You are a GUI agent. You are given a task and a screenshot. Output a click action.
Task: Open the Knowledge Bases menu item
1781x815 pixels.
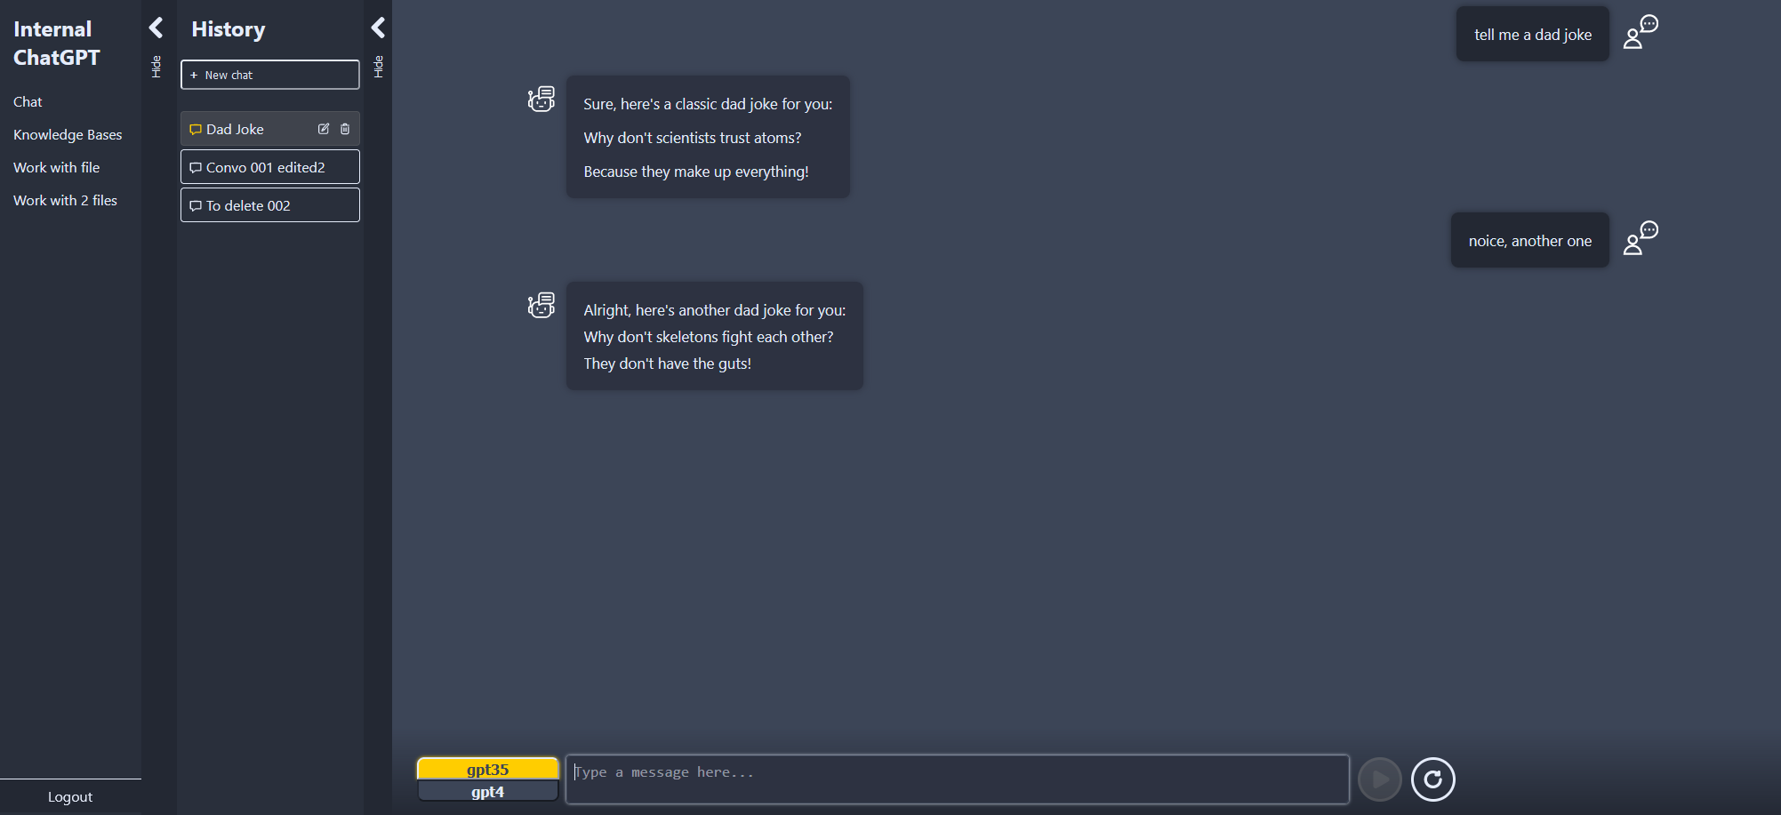pos(68,134)
